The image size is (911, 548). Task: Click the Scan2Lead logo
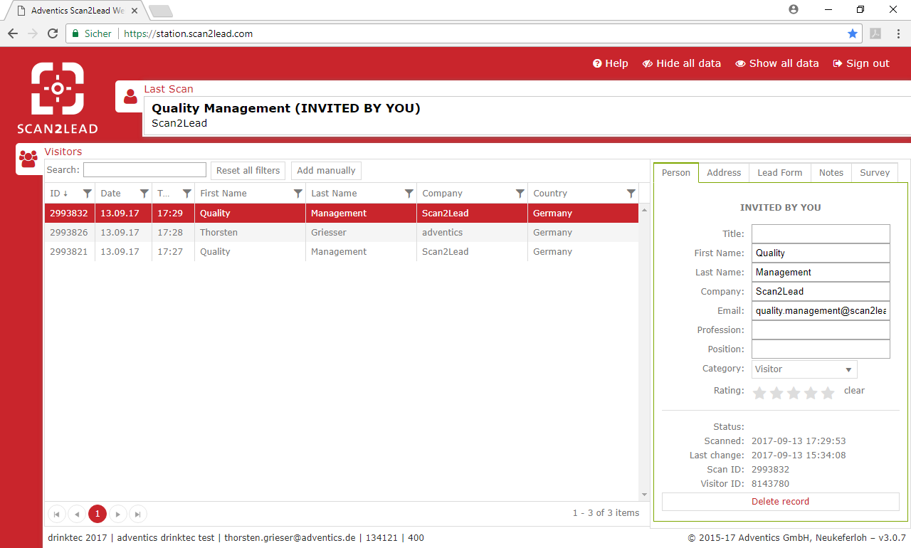pos(58,98)
